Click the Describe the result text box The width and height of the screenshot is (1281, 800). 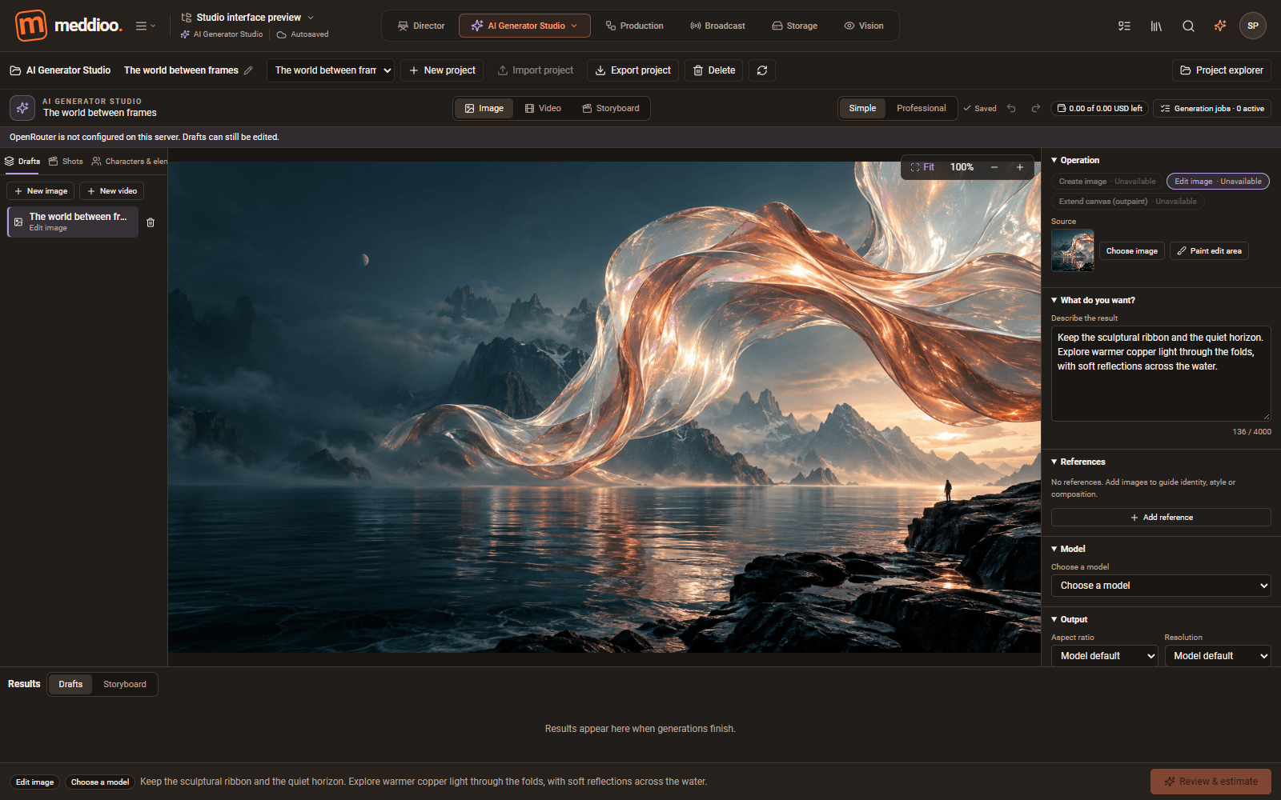[1161, 374]
